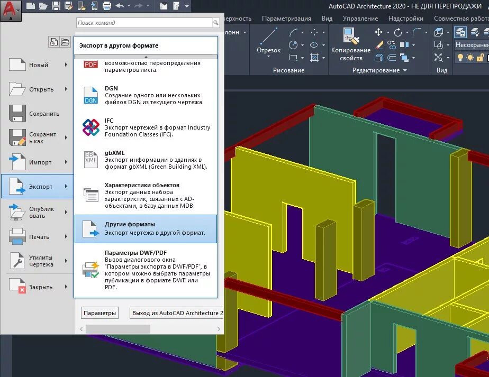489x377 pixels.
Task: Click the Save floppy quick-access icon
Action: point(56,6)
